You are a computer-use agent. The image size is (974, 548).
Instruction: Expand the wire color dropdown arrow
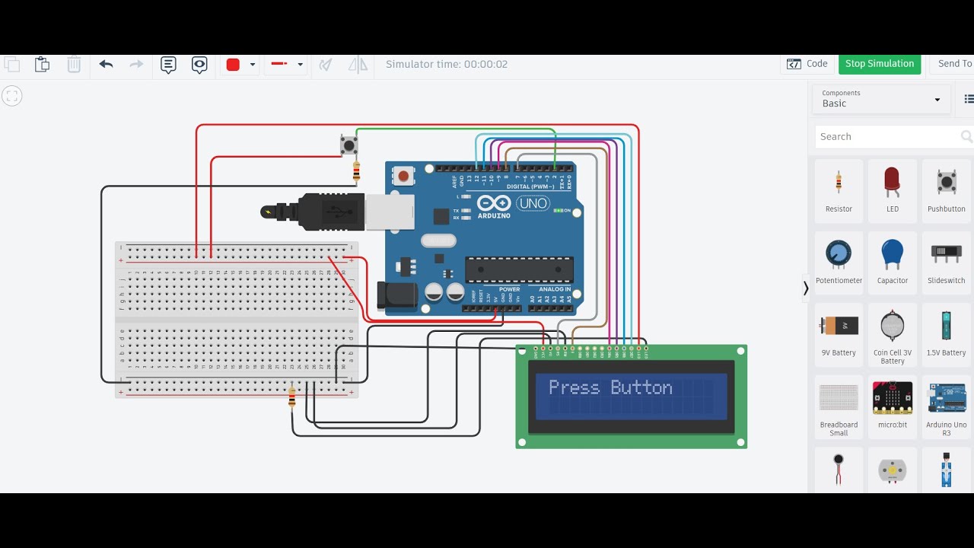[253, 65]
